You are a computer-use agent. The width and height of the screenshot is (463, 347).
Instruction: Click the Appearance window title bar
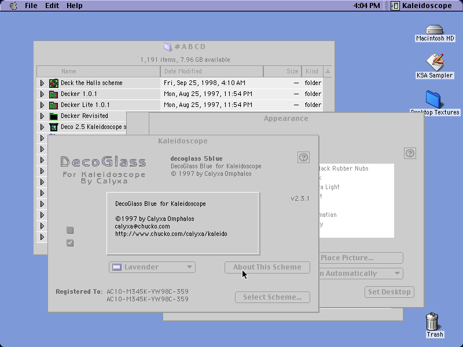click(x=286, y=119)
